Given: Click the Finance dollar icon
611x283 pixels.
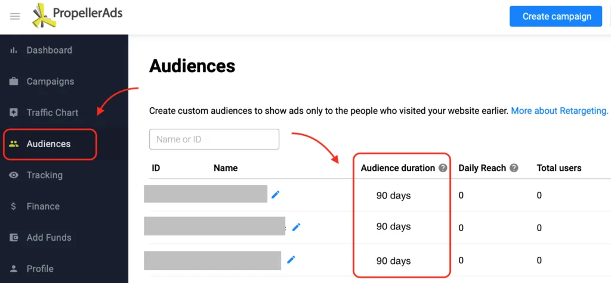Looking at the screenshot, I should click(14, 206).
